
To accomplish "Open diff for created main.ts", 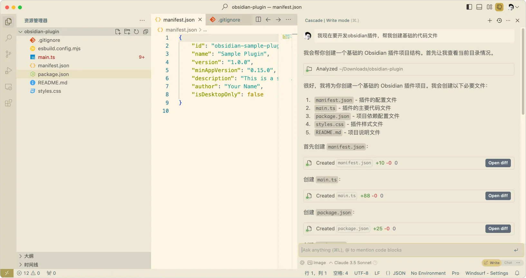I will pos(498,196).
